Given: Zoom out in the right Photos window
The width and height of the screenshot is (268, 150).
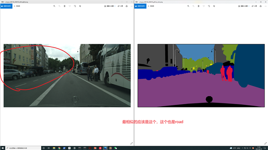Looking at the screenshot, I should point(193,6).
